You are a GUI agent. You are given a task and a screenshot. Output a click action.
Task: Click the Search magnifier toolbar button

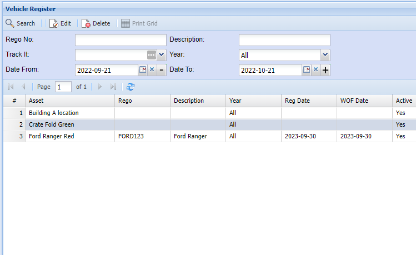pos(20,23)
